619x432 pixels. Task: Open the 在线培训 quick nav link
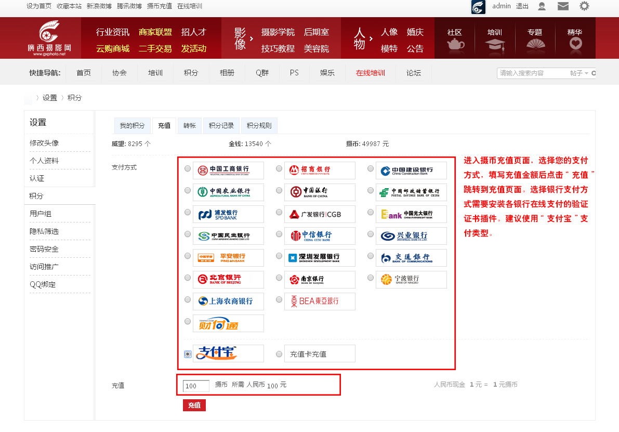click(370, 73)
